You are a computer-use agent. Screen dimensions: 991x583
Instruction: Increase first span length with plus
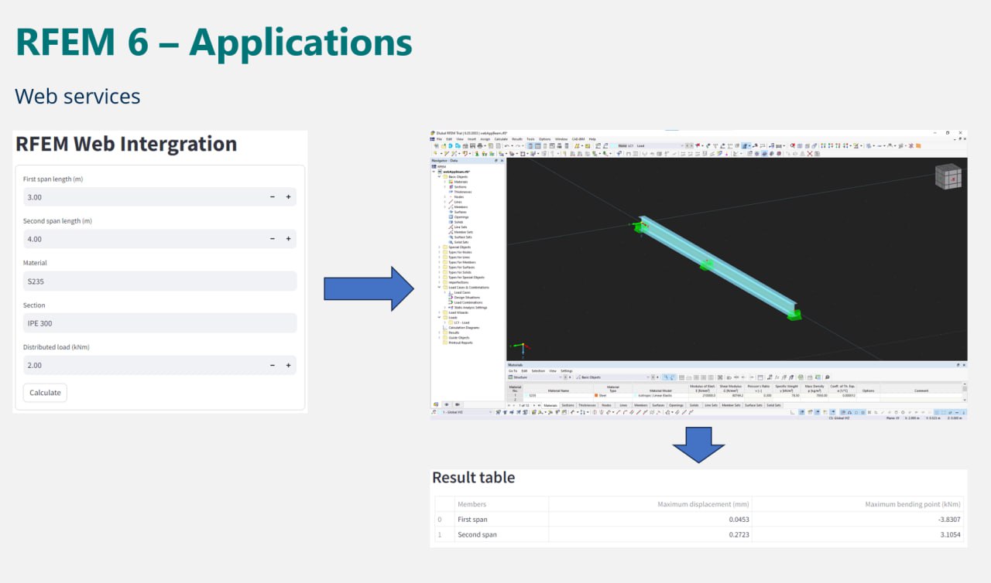288,197
